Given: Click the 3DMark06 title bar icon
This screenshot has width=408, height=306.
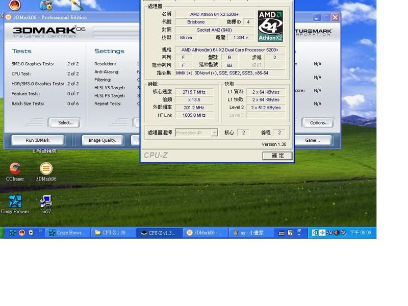Looking at the screenshot, I should (8, 17).
